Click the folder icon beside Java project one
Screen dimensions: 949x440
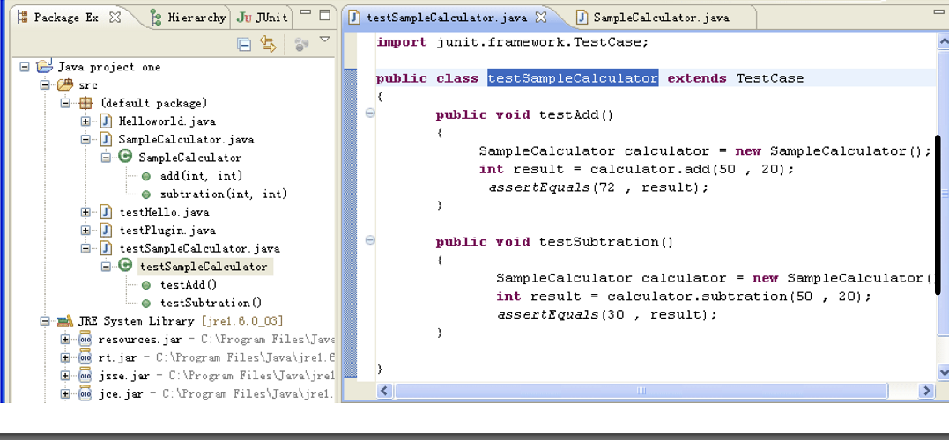click(45, 67)
